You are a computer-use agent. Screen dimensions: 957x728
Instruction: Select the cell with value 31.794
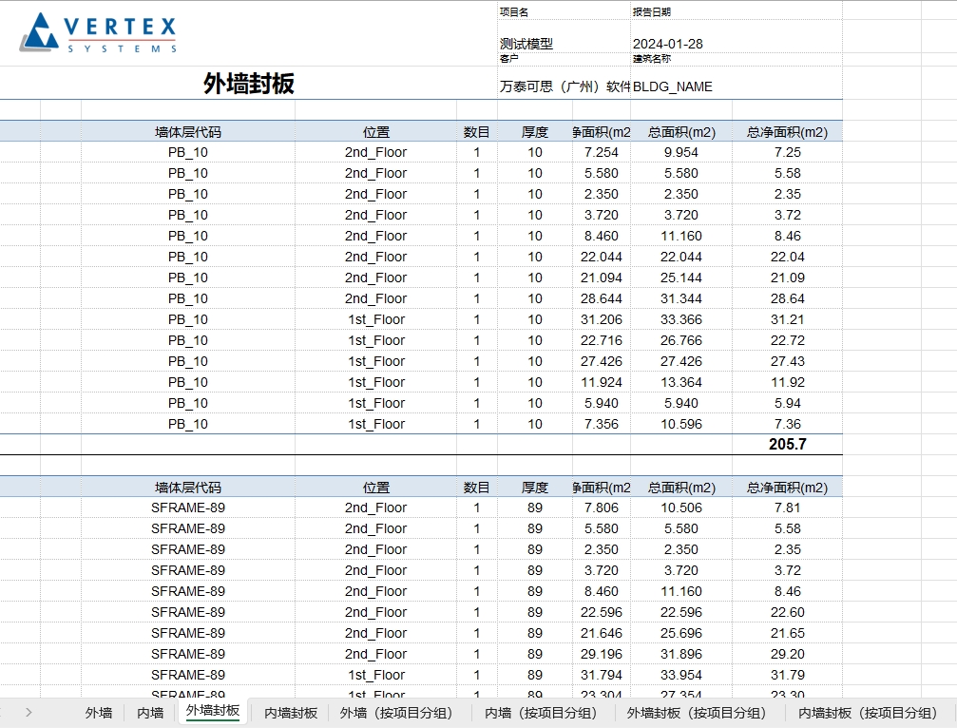602,675
